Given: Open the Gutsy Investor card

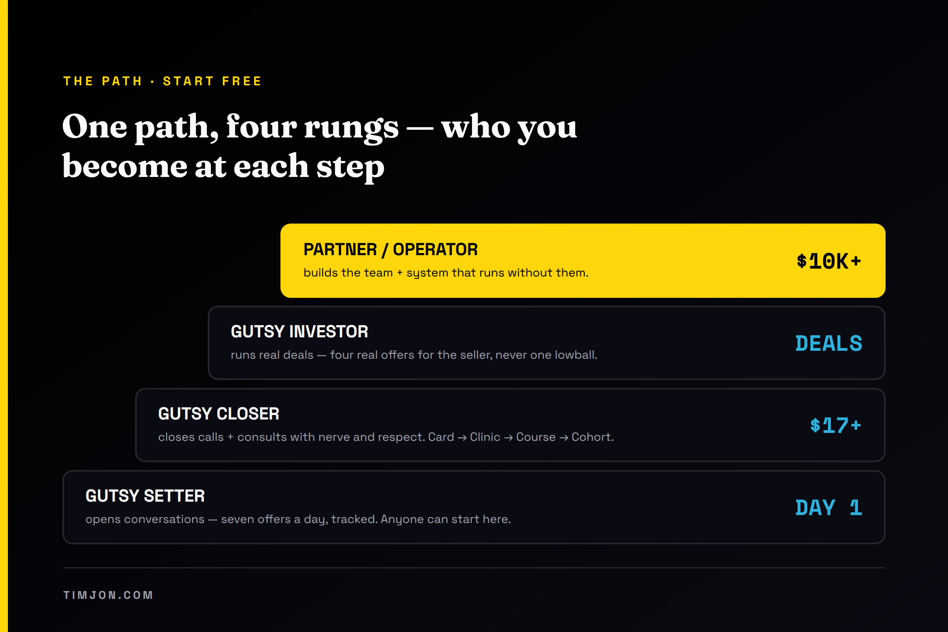Looking at the screenshot, I should [547, 343].
